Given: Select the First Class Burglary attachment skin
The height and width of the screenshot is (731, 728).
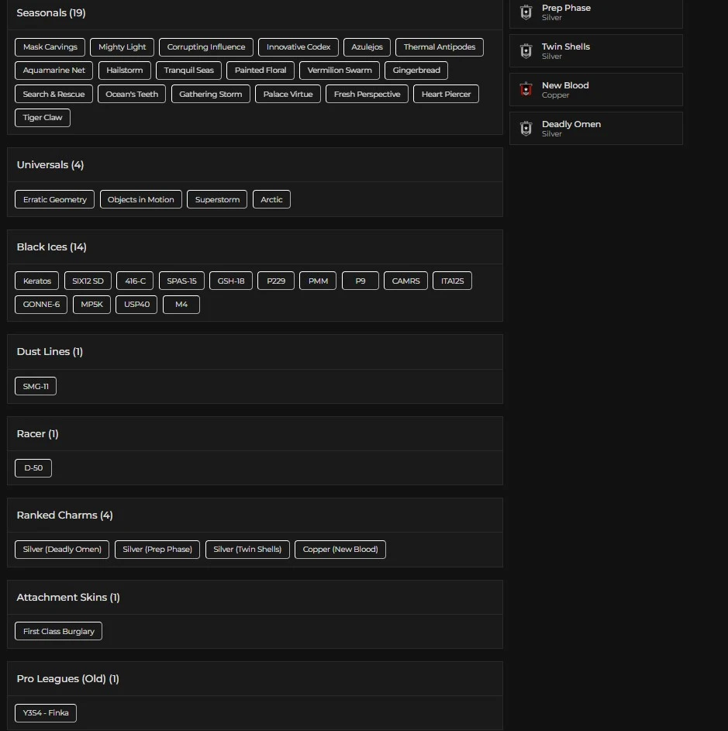Looking at the screenshot, I should (x=58, y=632).
